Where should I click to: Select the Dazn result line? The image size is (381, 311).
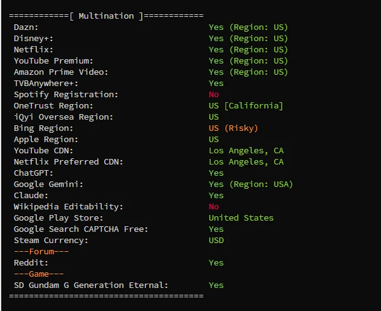point(151,27)
